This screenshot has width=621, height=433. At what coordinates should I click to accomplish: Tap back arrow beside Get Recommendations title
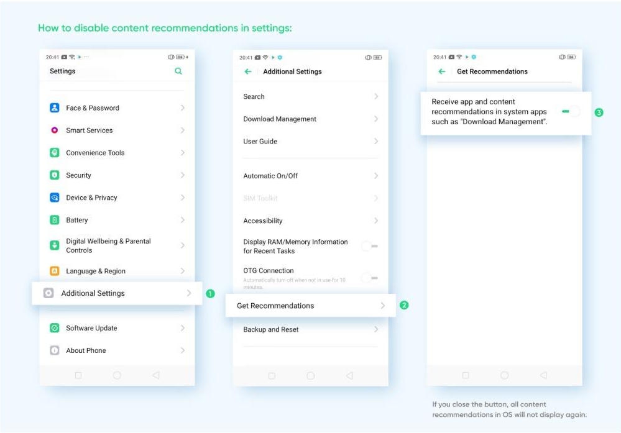(x=442, y=71)
